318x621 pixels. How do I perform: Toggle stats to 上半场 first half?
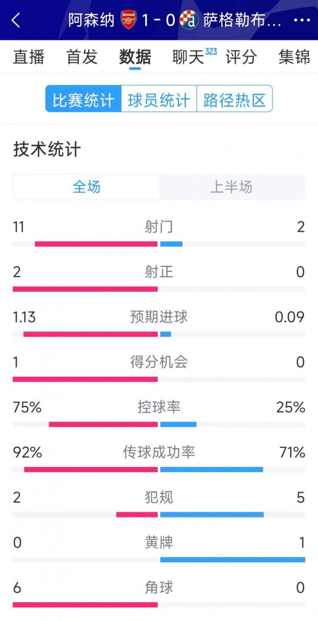pyautogui.click(x=232, y=187)
